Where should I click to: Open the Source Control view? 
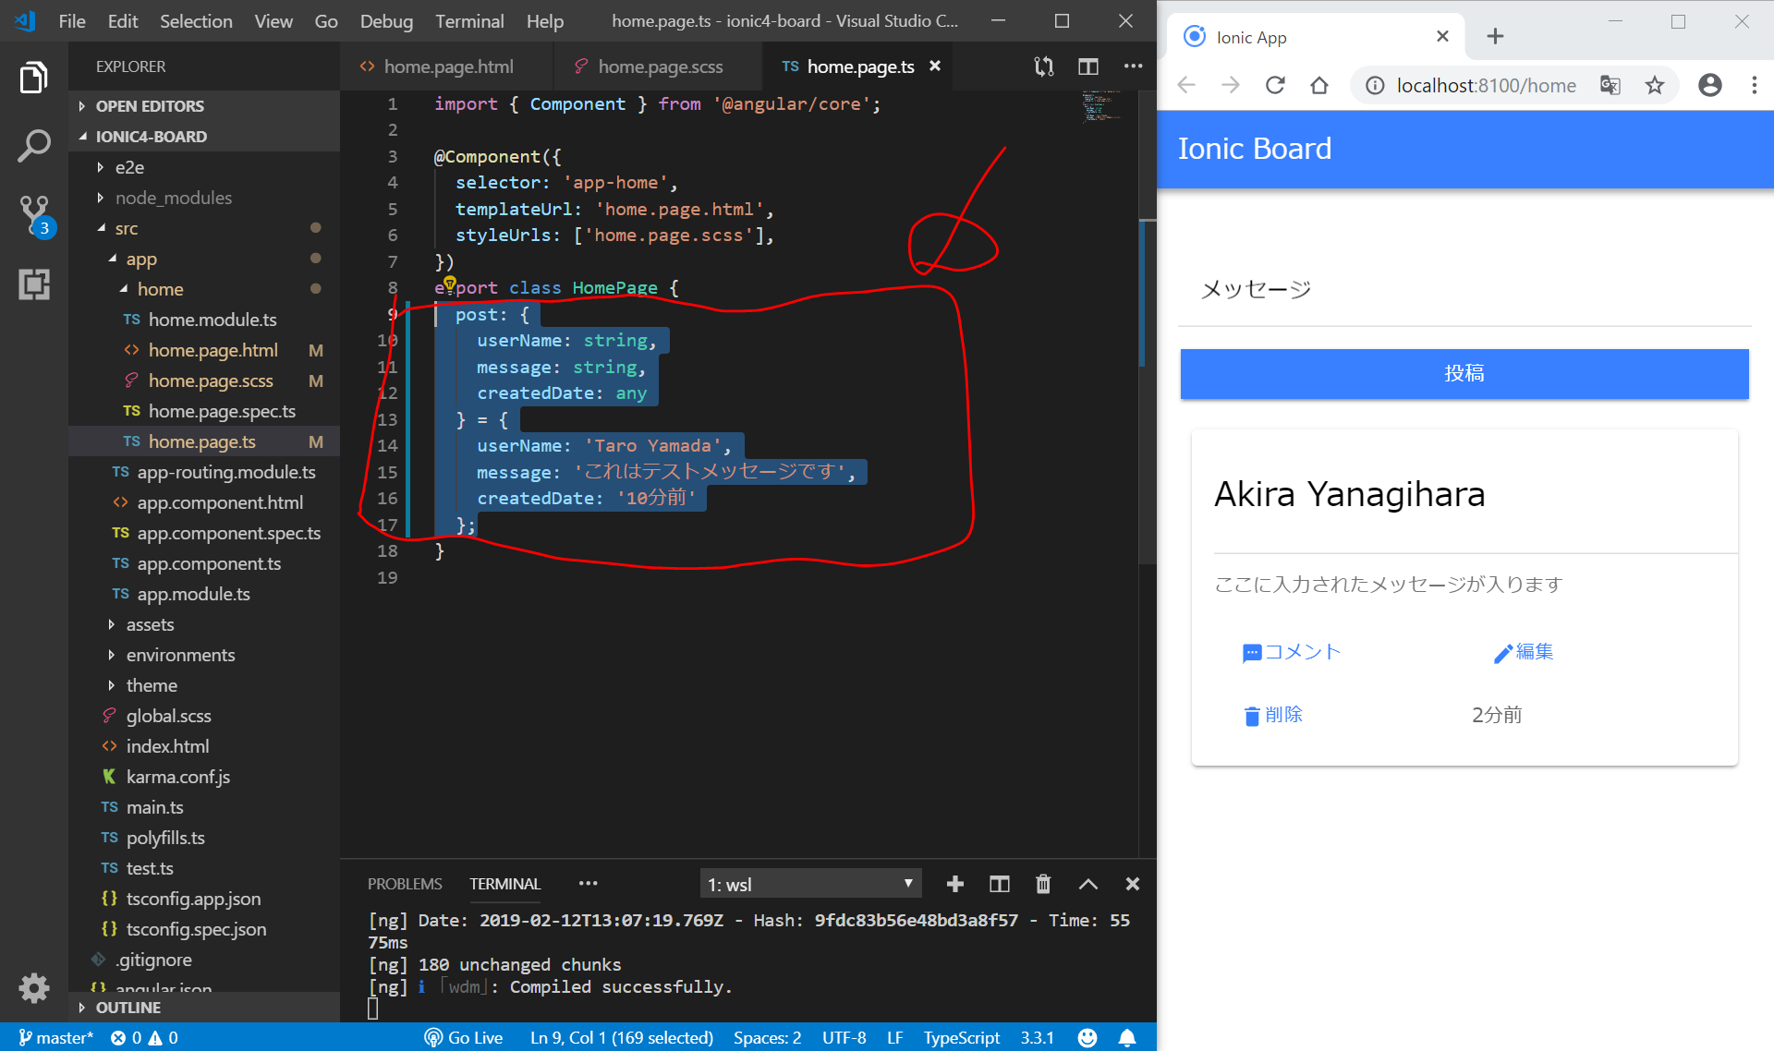coord(34,213)
